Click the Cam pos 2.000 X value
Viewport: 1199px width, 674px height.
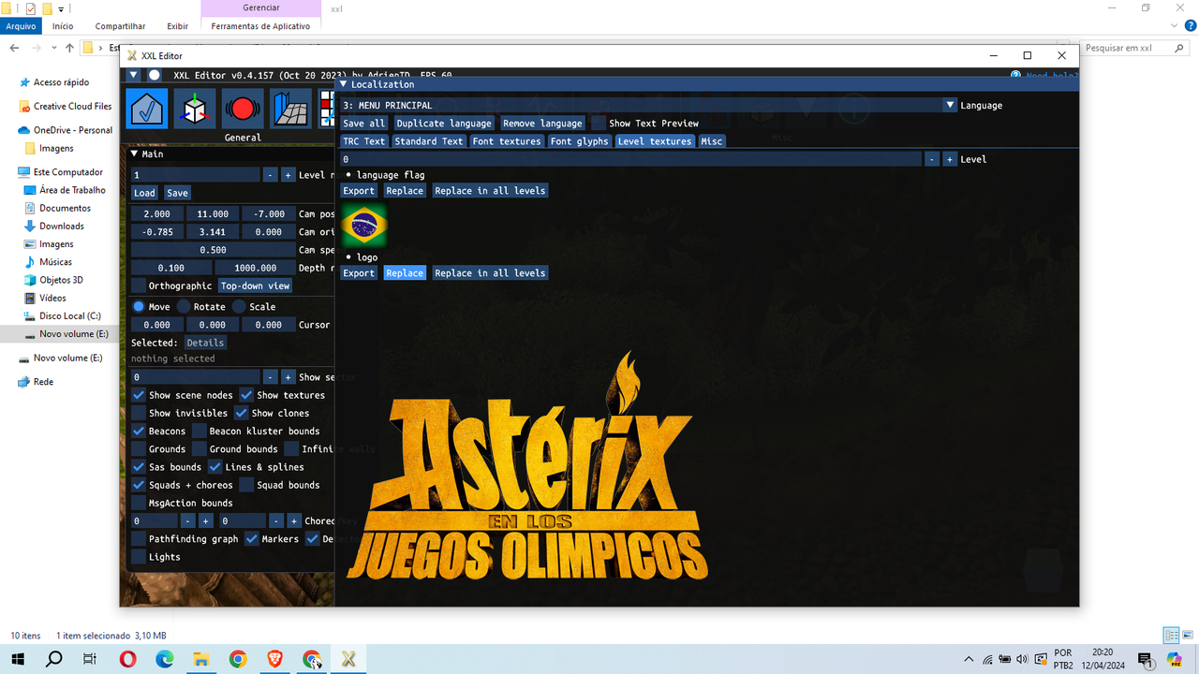pyautogui.click(x=156, y=214)
